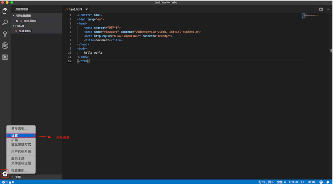Click the UTF-8 encoding selector

[293, 182]
